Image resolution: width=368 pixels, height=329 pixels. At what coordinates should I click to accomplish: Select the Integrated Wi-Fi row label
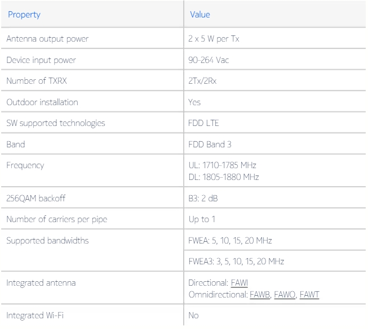[35, 316]
